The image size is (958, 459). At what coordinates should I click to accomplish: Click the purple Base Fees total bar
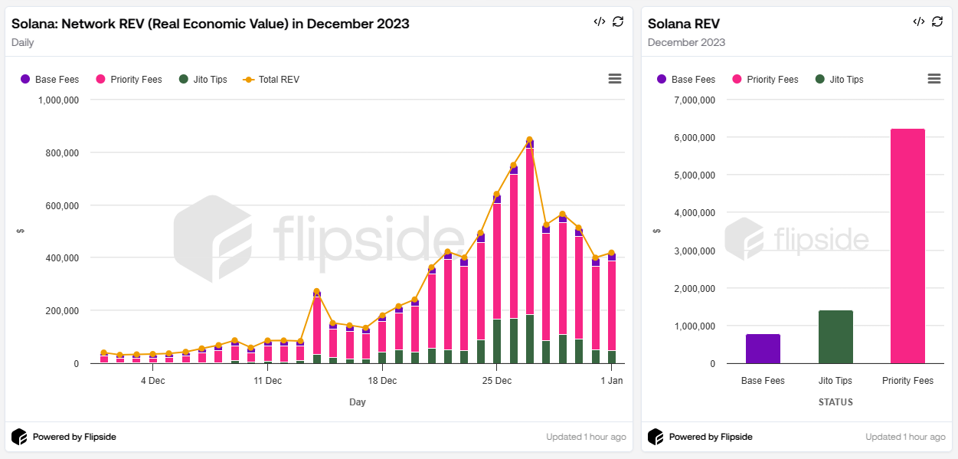click(x=763, y=349)
